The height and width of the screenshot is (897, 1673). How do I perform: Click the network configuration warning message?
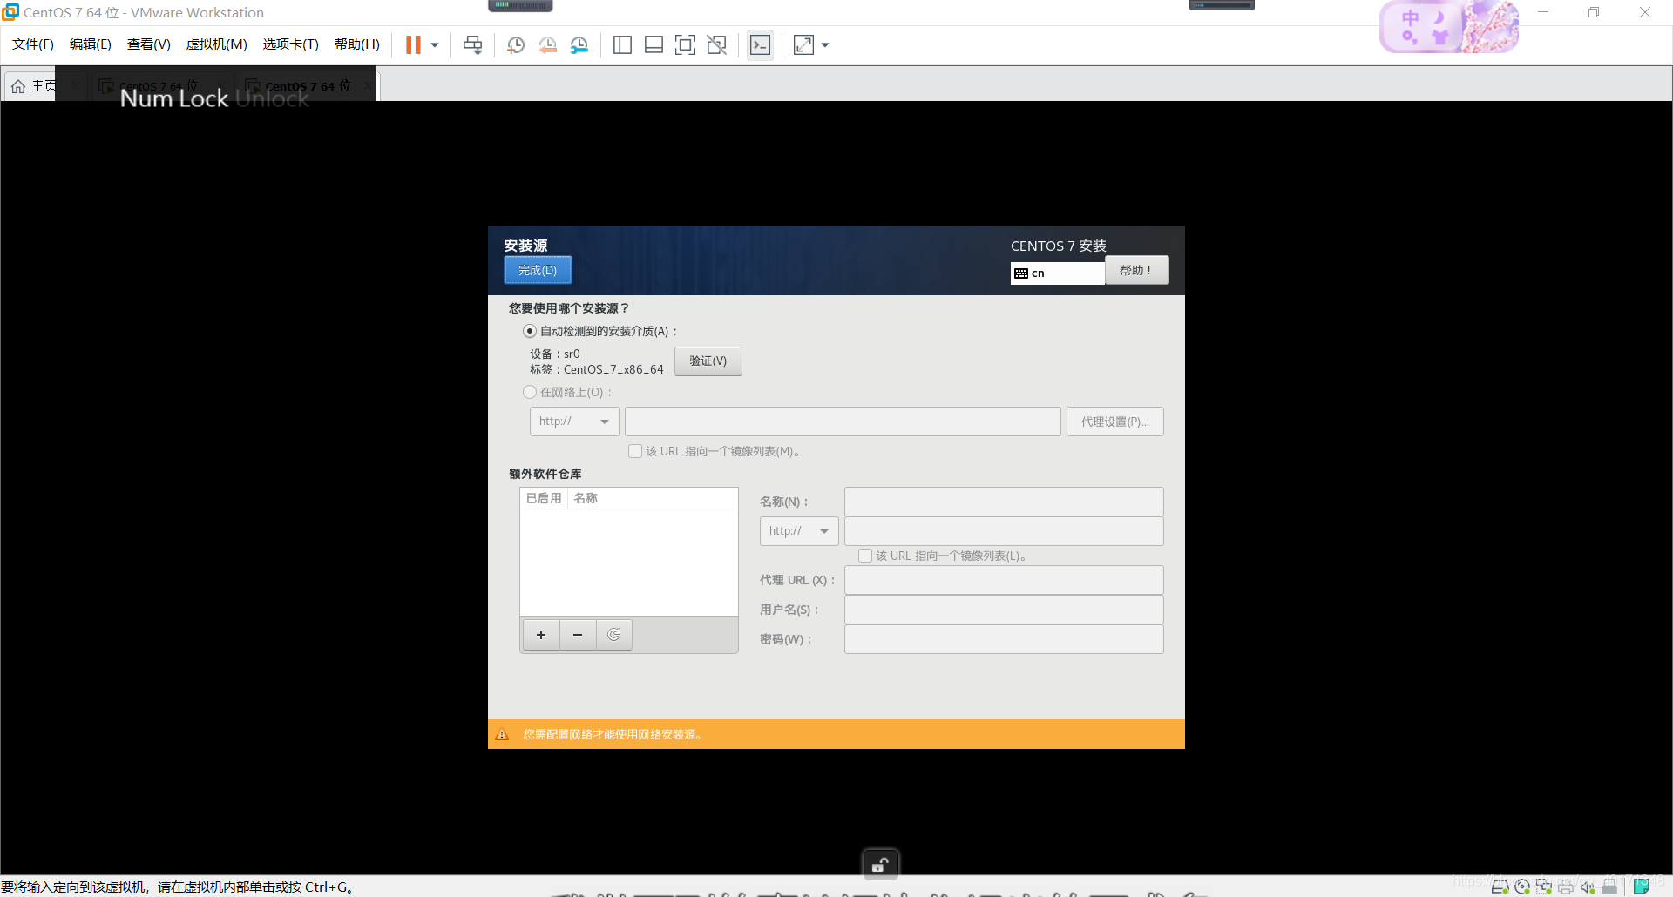pos(613,734)
